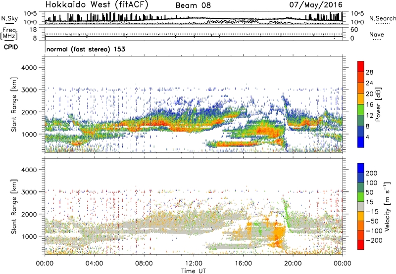Click the "-15" tick on Velocity colorbar
Screen dimensions: 396x274
[x=372, y=212]
